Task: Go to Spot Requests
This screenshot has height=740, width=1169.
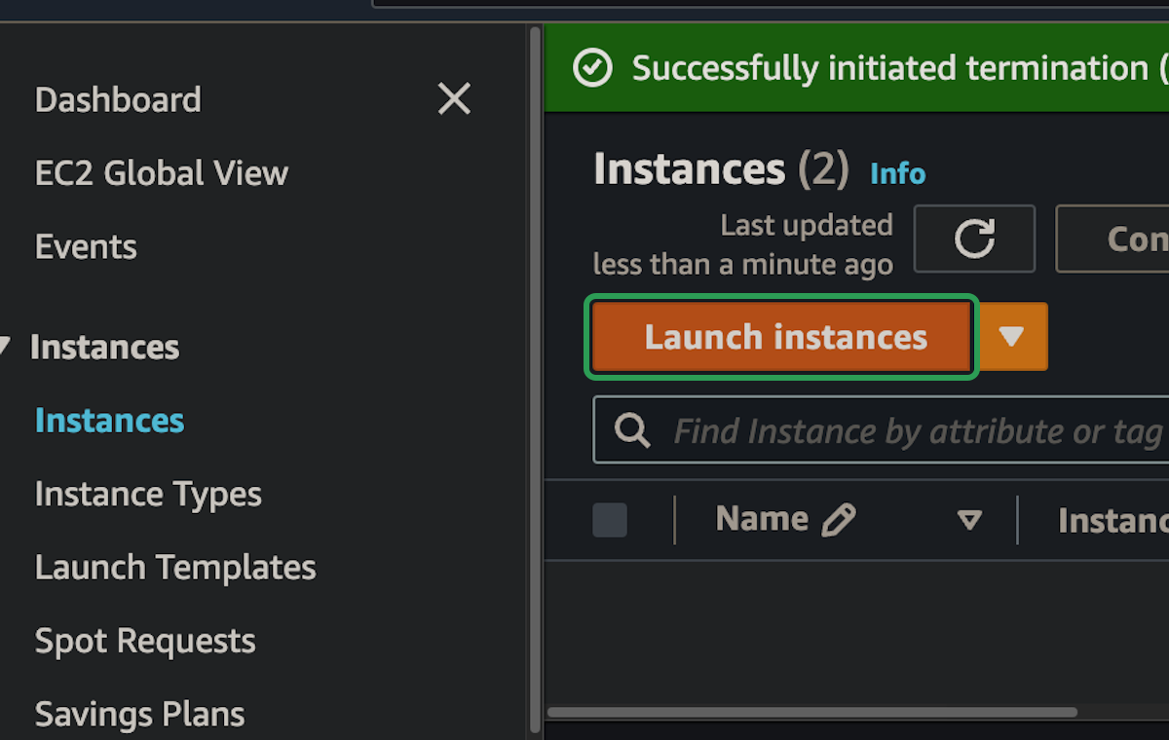Action: 145,641
